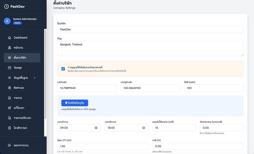Click the คิดค่าแรง dollar coin icon
Screen dimensions: 254x154
10,88
